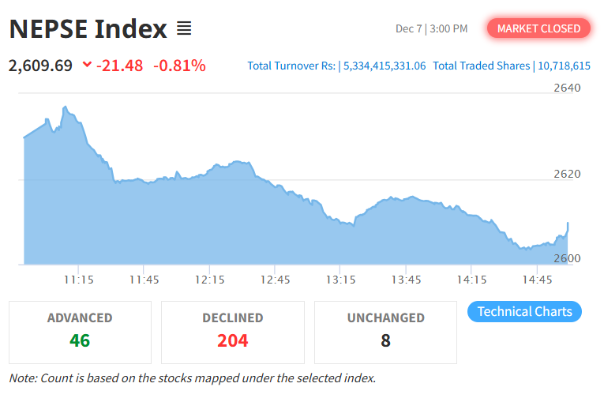Image resolution: width=604 pixels, height=402 pixels.
Task: Click the Dec 7 3:00 PM timestamp
Action: pos(431,28)
